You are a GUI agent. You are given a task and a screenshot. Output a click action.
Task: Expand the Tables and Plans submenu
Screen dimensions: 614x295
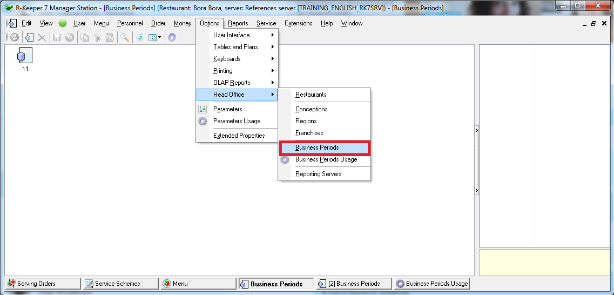click(237, 47)
